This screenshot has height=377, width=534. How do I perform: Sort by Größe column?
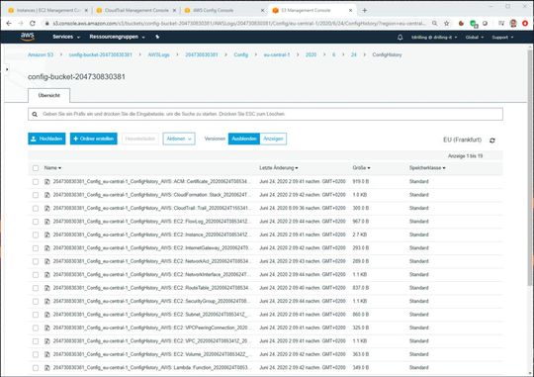pos(361,168)
